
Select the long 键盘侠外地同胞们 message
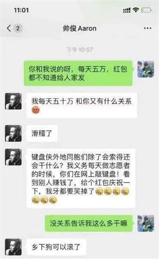pyautogui.click(x=81, y=178)
